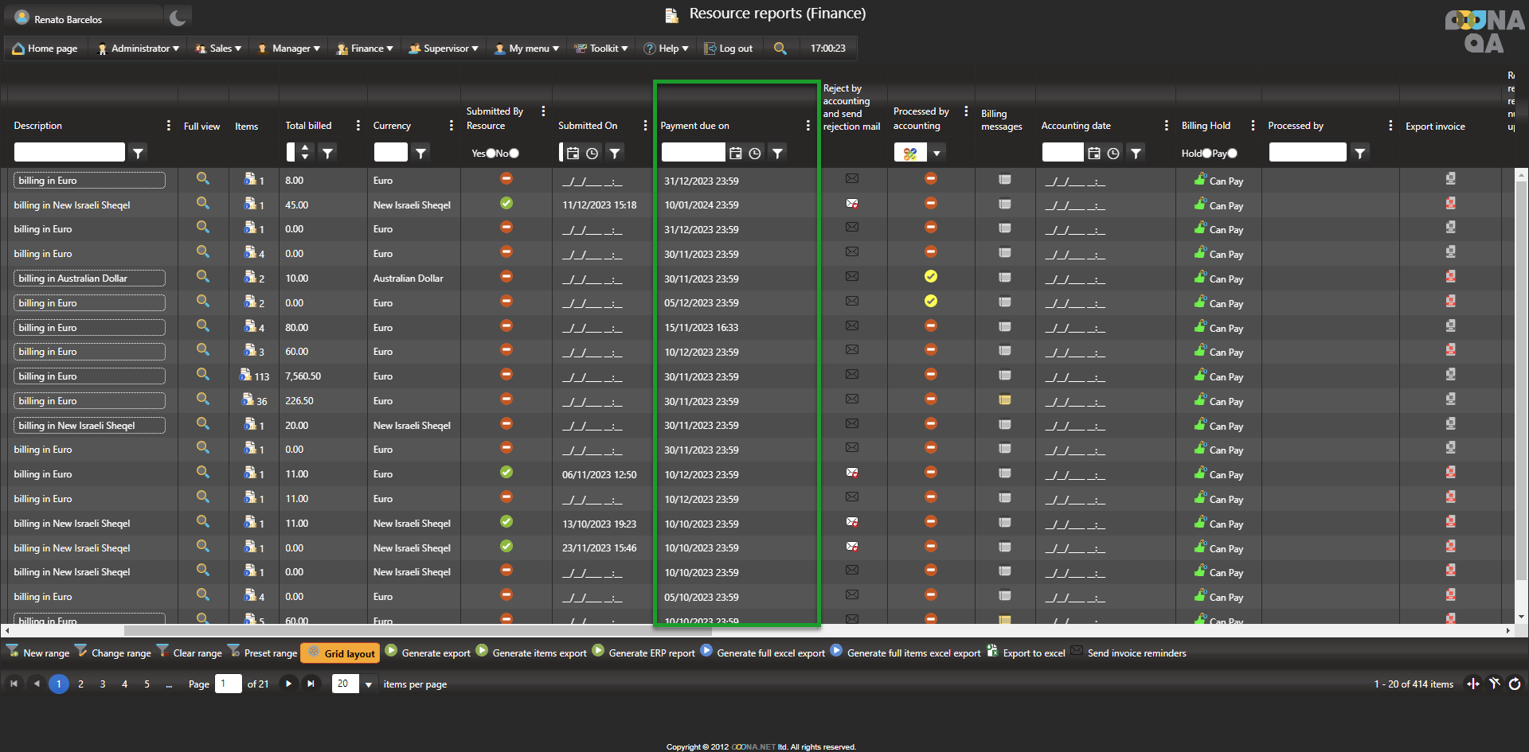Refresh the grid with reload icon
This screenshot has width=1529, height=752.
coord(1515,684)
